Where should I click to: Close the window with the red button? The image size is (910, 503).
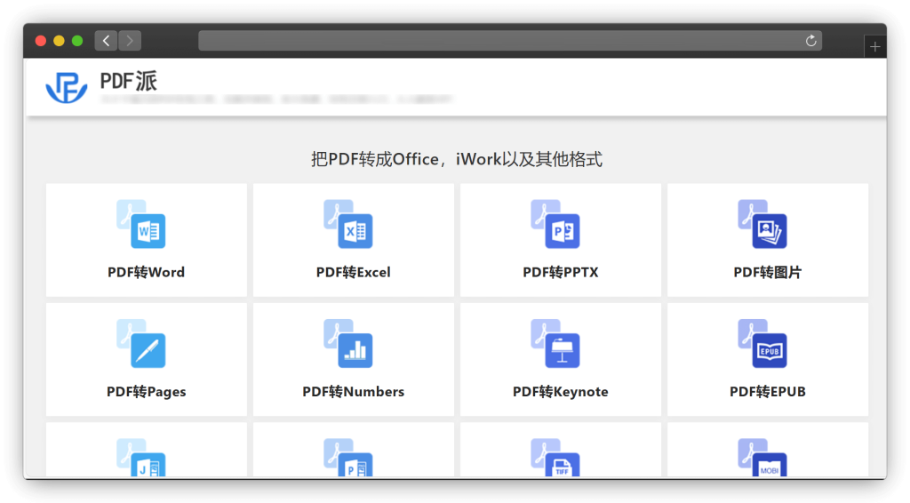coord(41,41)
